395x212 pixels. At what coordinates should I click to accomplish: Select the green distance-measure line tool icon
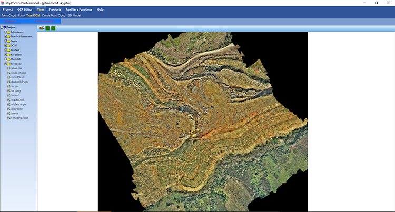tap(47, 28)
